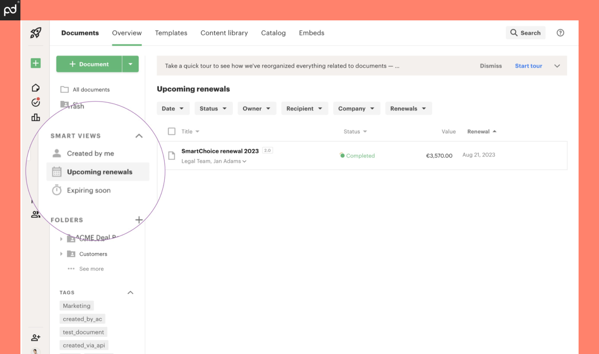This screenshot has height=354, width=599.
Task: Click Start tour in the banner
Action: point(528,66)
